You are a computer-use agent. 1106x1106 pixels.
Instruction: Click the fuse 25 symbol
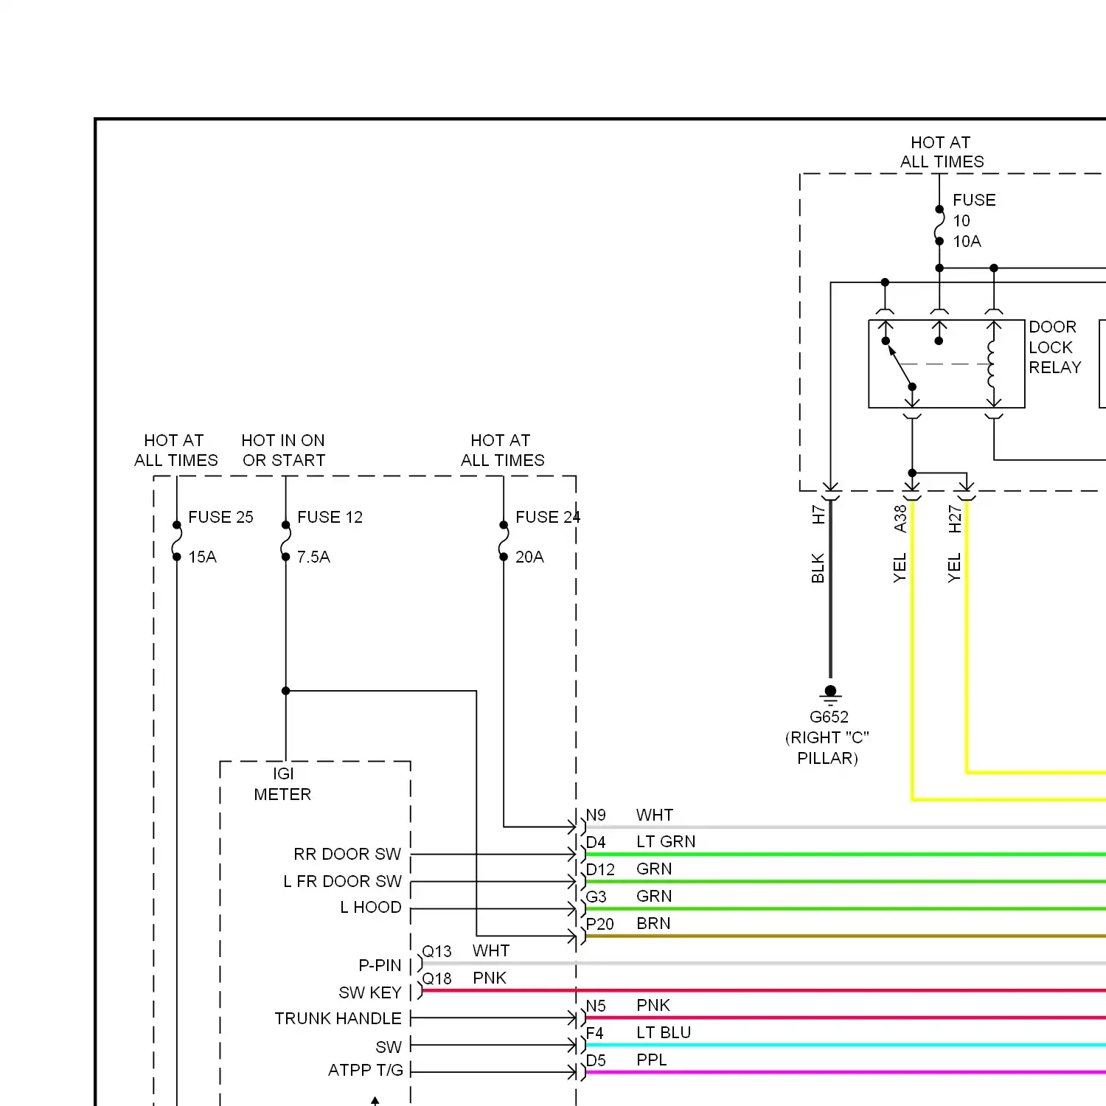(x=177, y=541)
